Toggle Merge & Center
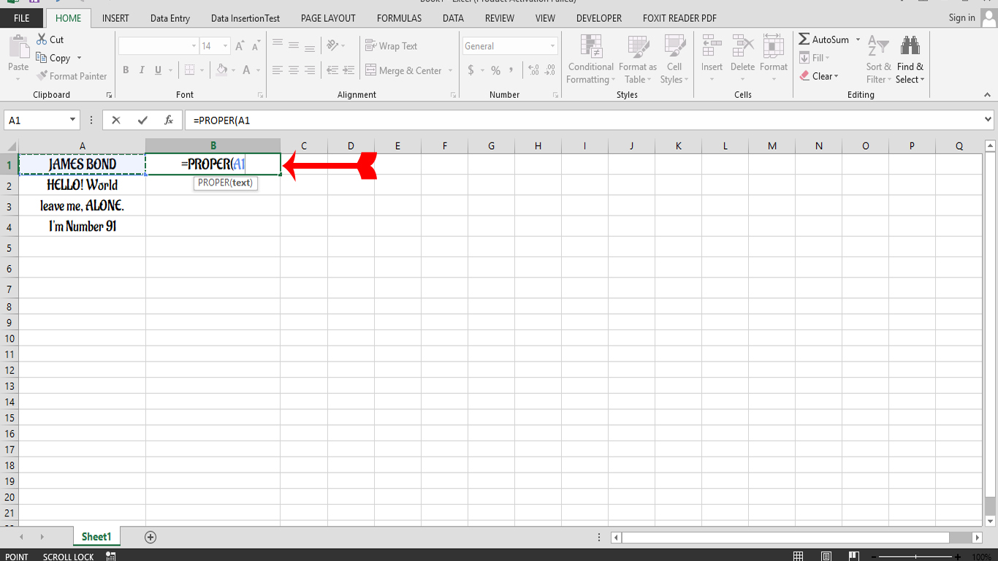 point(403,71)
